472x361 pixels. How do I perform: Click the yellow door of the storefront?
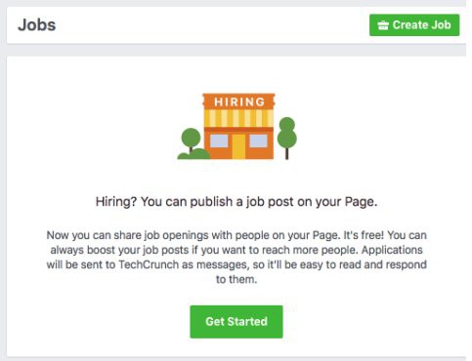tap(238, 146)
